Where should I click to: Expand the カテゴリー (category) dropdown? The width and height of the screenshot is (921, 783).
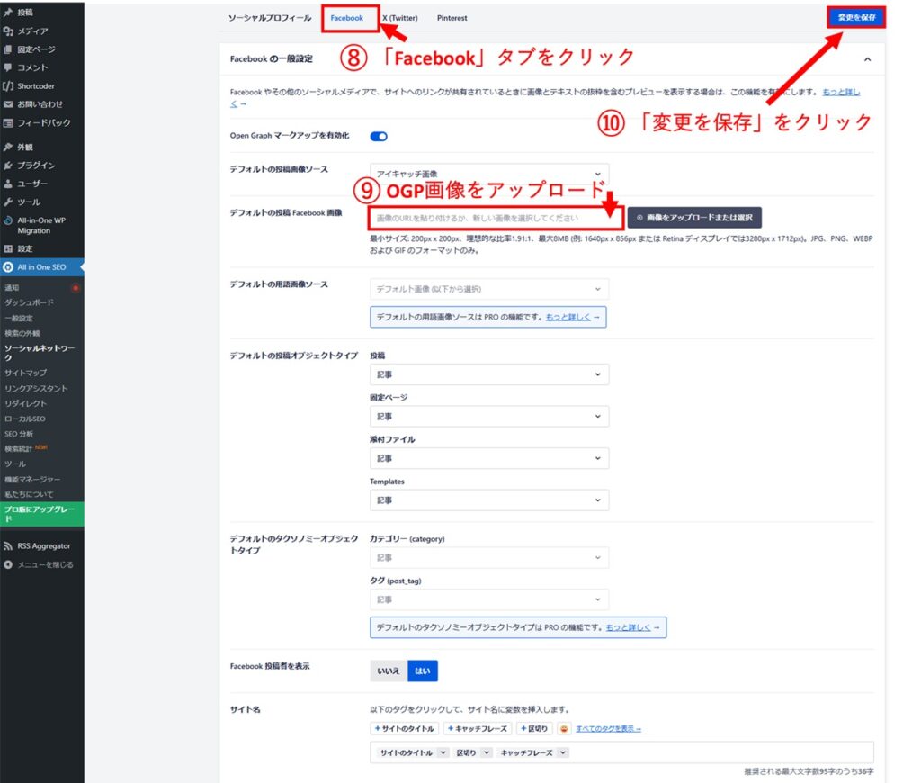coord(488,557)
